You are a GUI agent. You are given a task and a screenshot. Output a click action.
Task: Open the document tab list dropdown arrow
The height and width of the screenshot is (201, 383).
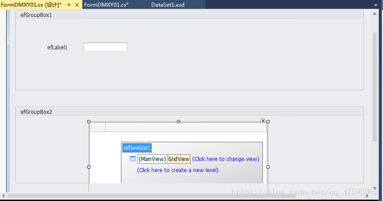[376, 5]
